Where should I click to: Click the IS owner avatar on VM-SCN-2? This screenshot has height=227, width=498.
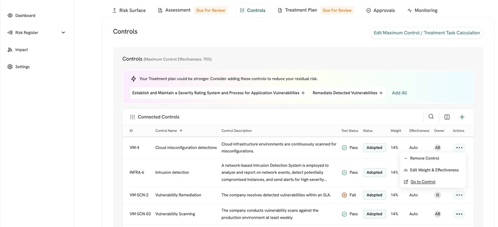[x=438, y=195]
